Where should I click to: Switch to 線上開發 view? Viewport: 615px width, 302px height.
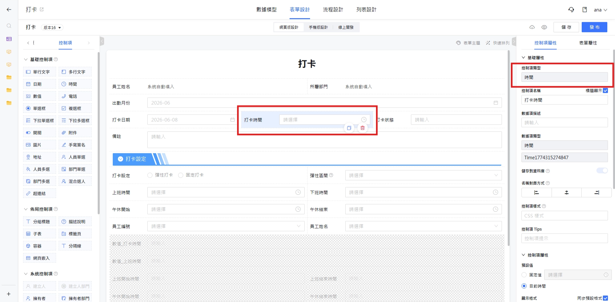coord(346,28)
